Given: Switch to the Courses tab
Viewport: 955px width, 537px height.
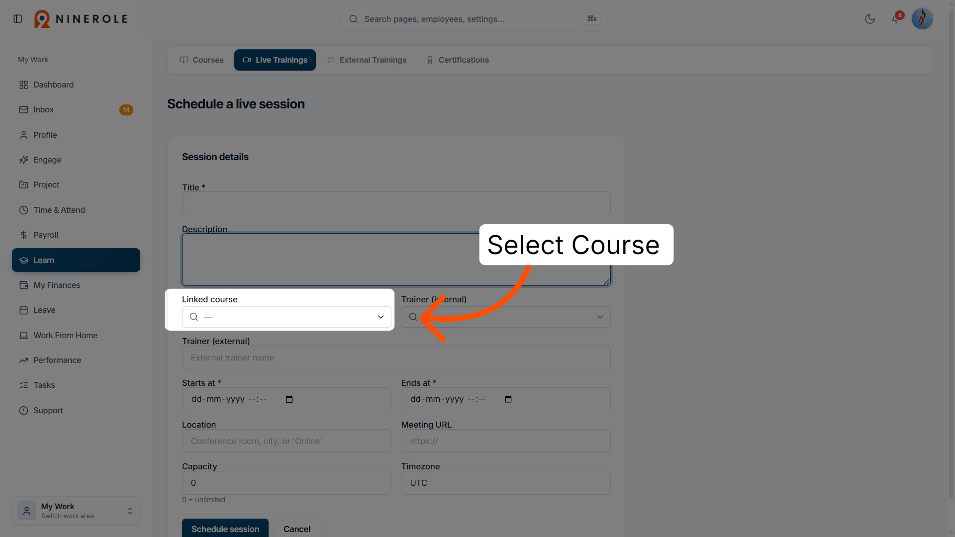Looking at the screenshot, I should click(201, 60).
